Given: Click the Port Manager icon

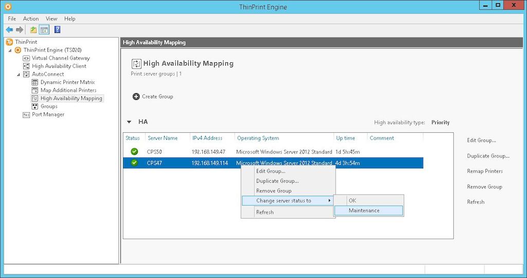Looking at the screenshot, I should 26,115.
